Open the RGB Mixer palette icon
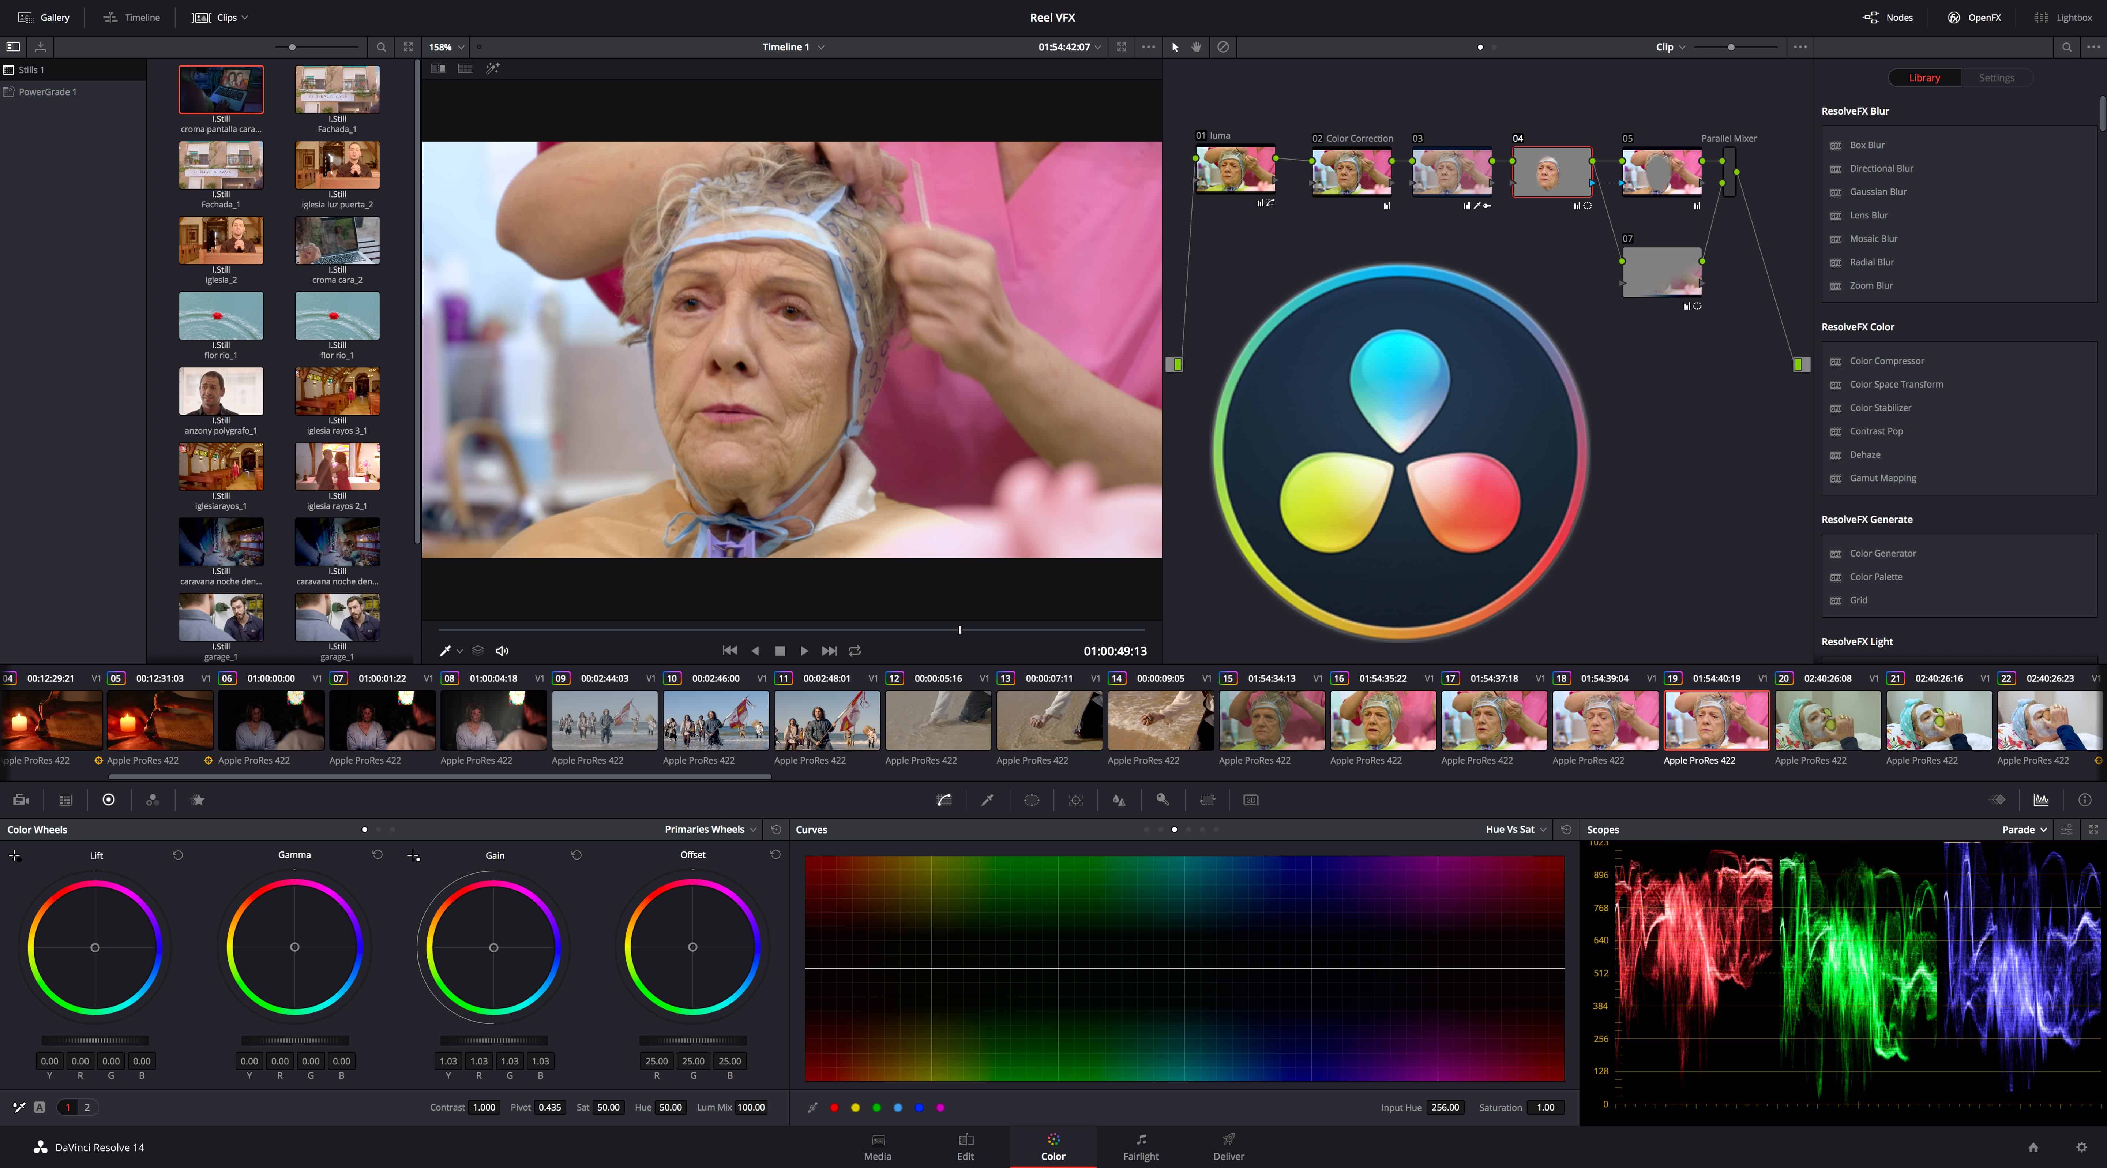Viewport: 2107px width, 1168px height. coord(152,800)
